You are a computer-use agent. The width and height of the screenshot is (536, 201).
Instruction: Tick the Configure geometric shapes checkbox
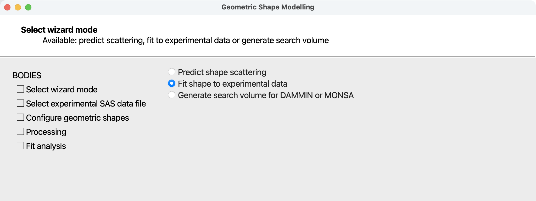pos(20,118)
